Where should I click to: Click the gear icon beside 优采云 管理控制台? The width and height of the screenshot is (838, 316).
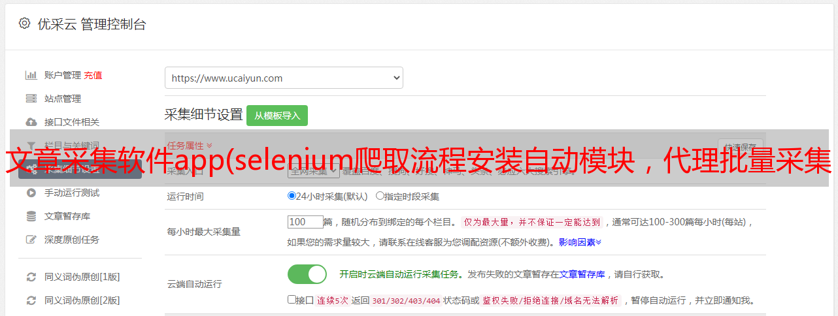point(24,24)
